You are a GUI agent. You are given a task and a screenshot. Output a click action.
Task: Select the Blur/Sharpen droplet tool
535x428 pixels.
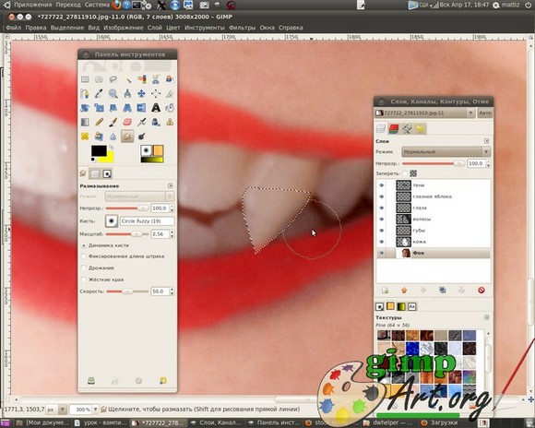[113, 137]
